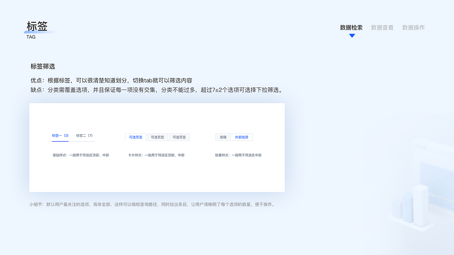Click the TAG subtitle text
This screenshot has width=454, height=255.
31,37
